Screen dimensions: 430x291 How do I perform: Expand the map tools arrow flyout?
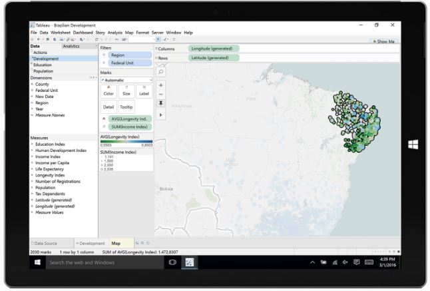pyautogui.click(x=161, y=115)
